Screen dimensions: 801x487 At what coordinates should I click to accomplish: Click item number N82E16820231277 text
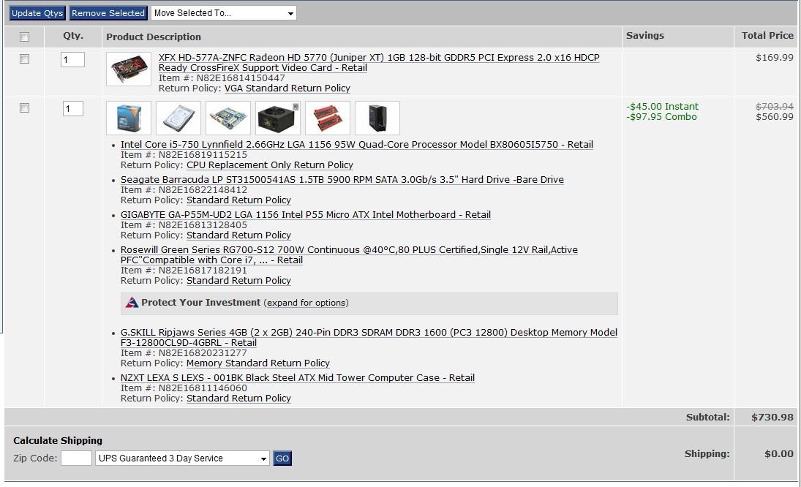coord(203,353)
